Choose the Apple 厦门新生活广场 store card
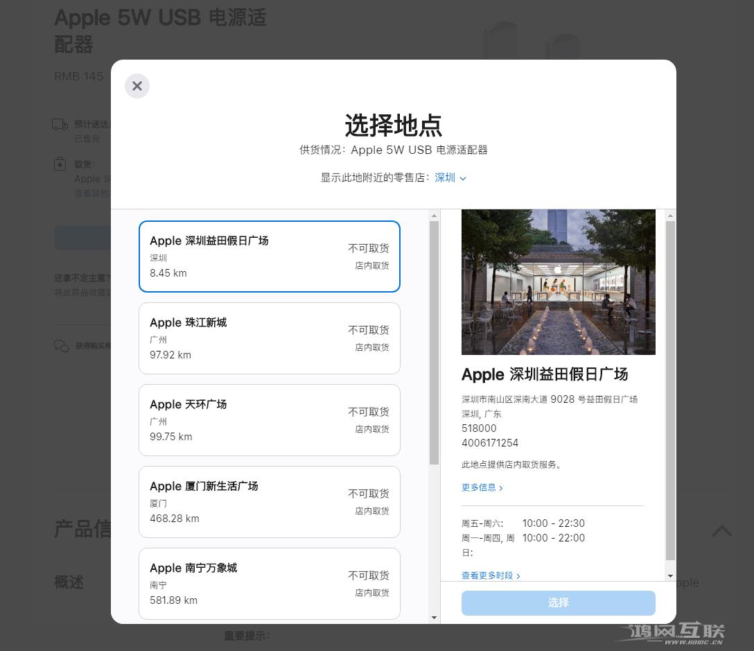 [x=269, y=502]
